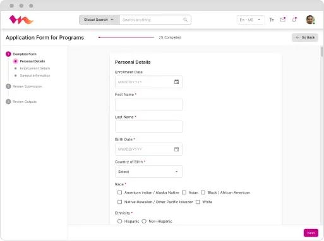Open the user profile avatar
The height and width of the screenshot is (241, 324).
point(310,20)
